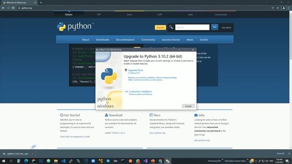Switch to the Jobs top tab
292x164 pixels.
click(190, 15)
